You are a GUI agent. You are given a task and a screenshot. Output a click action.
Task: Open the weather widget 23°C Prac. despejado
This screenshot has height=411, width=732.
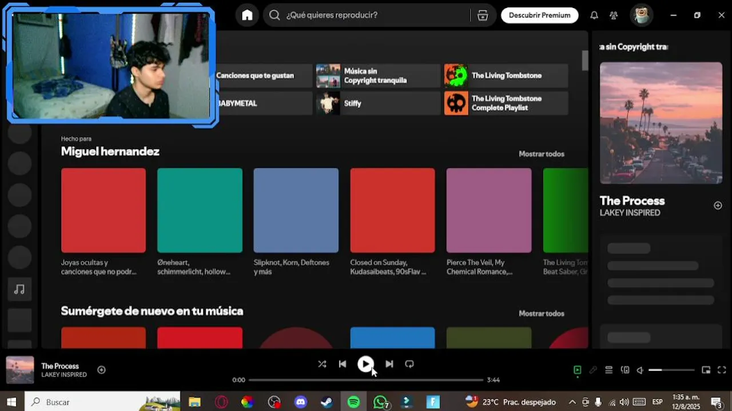pyautogui.click(x=511, y=402)
